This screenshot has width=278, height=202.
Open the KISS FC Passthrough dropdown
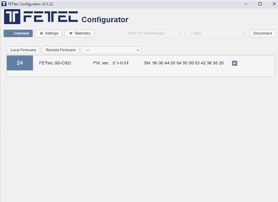pyautogui.click(x=154, y=33)
